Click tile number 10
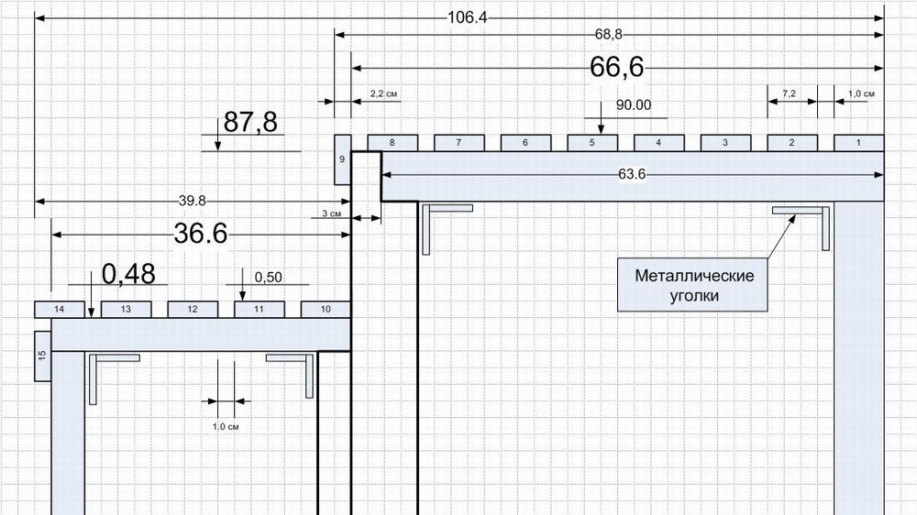Screen dimensions: 917x515 click(x=326, y=309)
